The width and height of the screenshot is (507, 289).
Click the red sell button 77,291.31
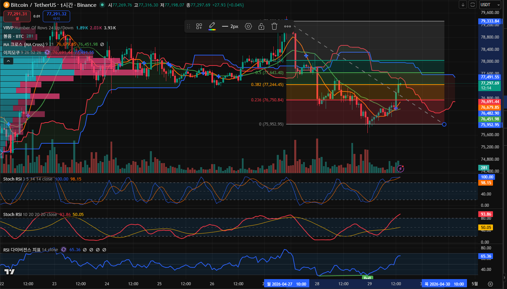click(17, 16)
